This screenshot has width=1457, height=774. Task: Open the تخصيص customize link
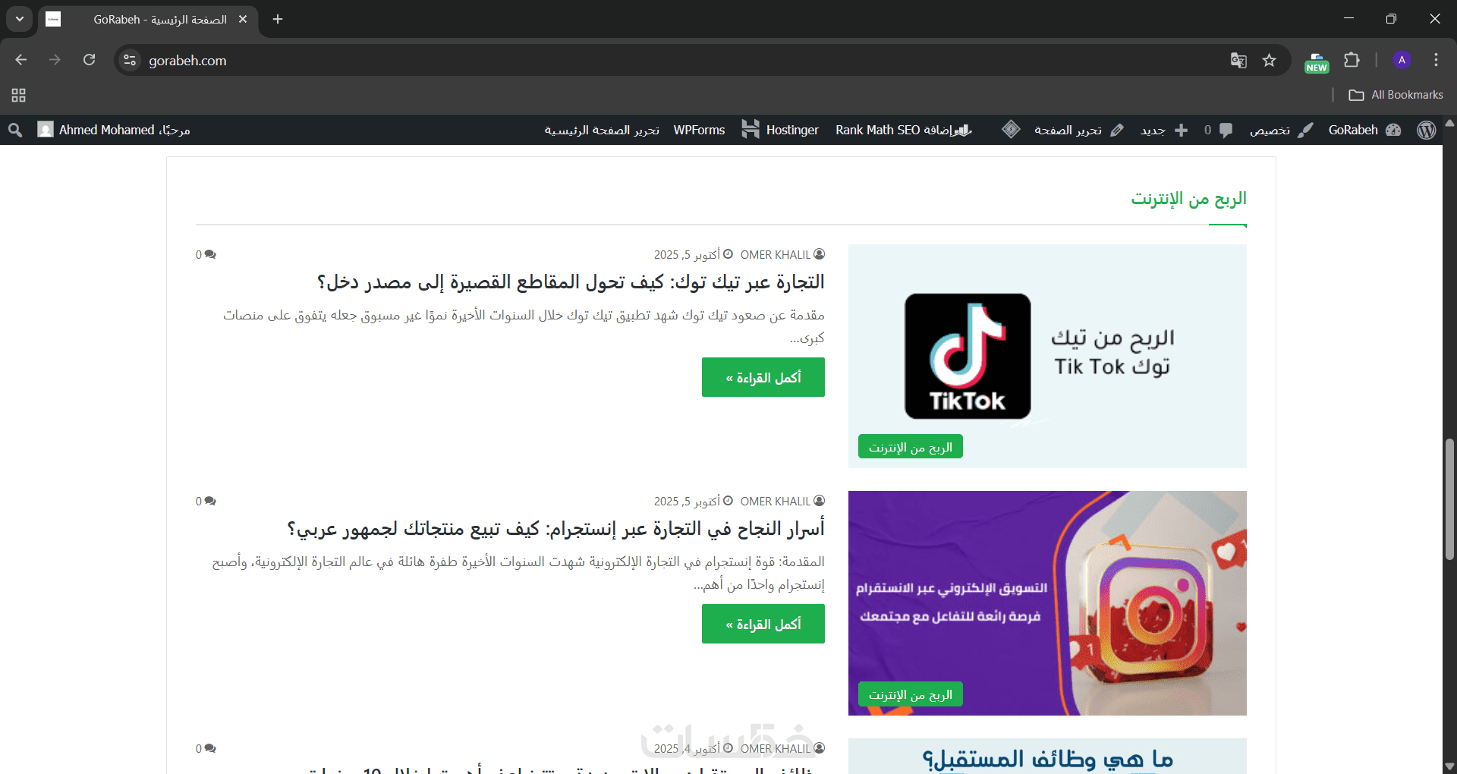point(1281,130)
